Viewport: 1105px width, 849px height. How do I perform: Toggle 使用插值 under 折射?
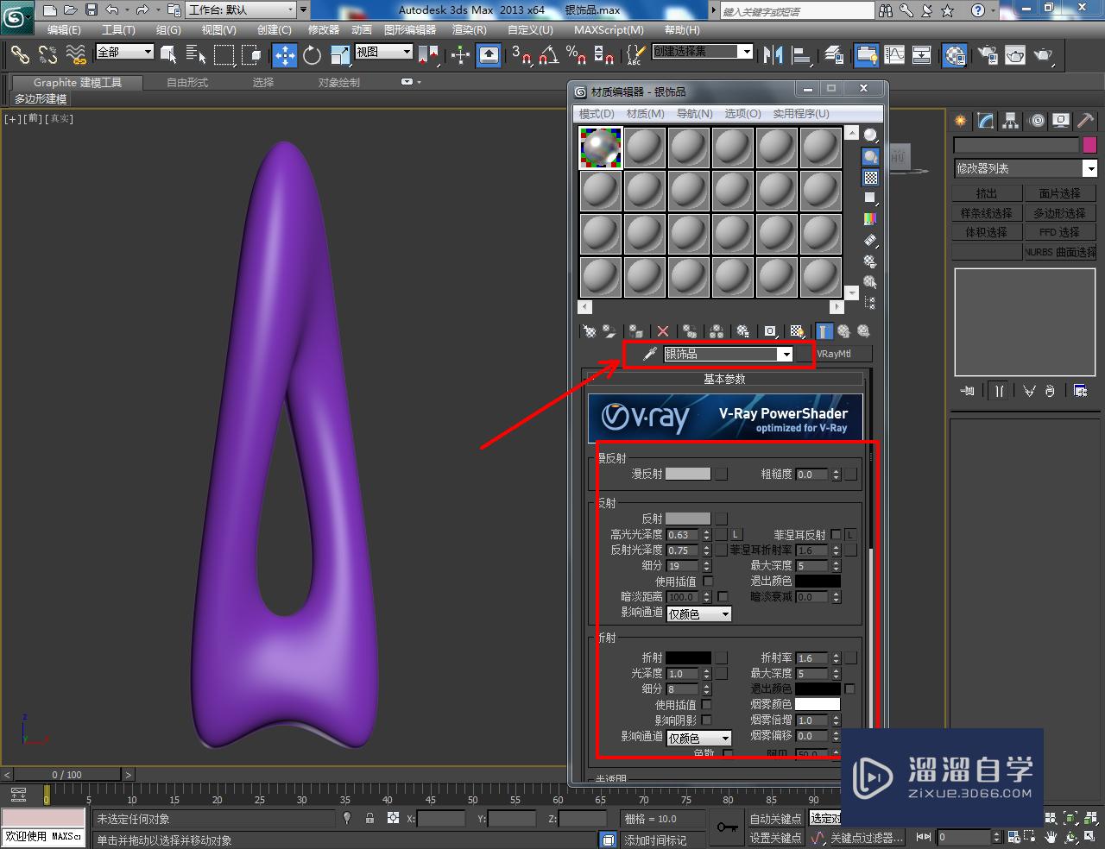[707, 705]
